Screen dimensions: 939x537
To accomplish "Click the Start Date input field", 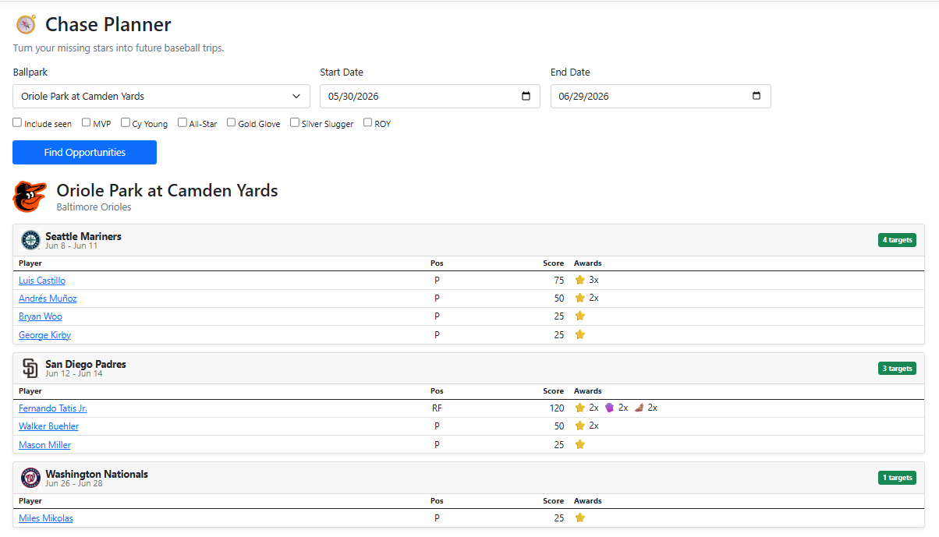I will [x=430, y=96].
